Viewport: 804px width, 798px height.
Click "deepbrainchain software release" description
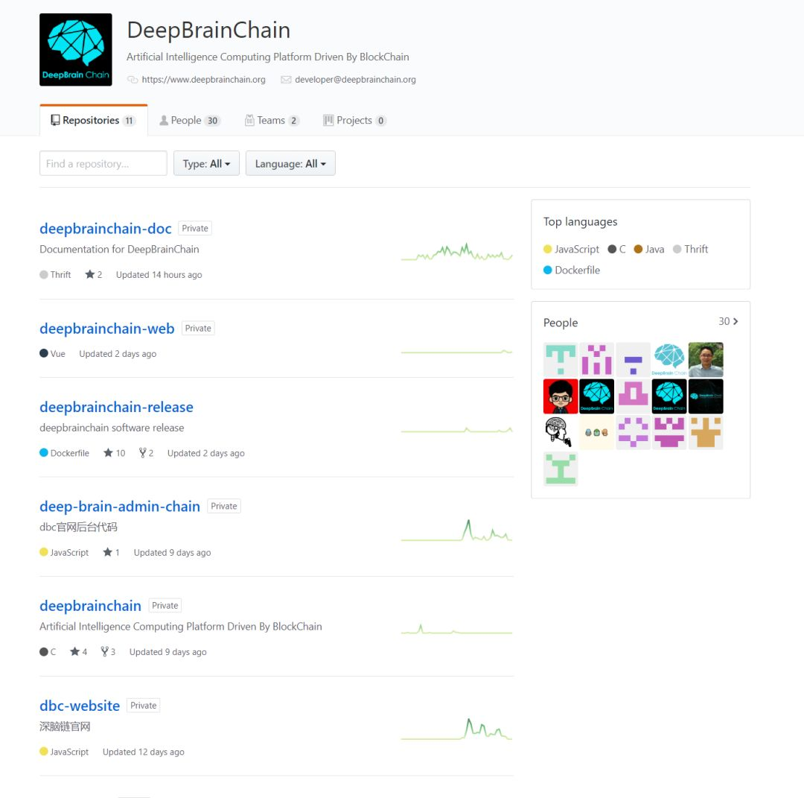coord(112,428)
